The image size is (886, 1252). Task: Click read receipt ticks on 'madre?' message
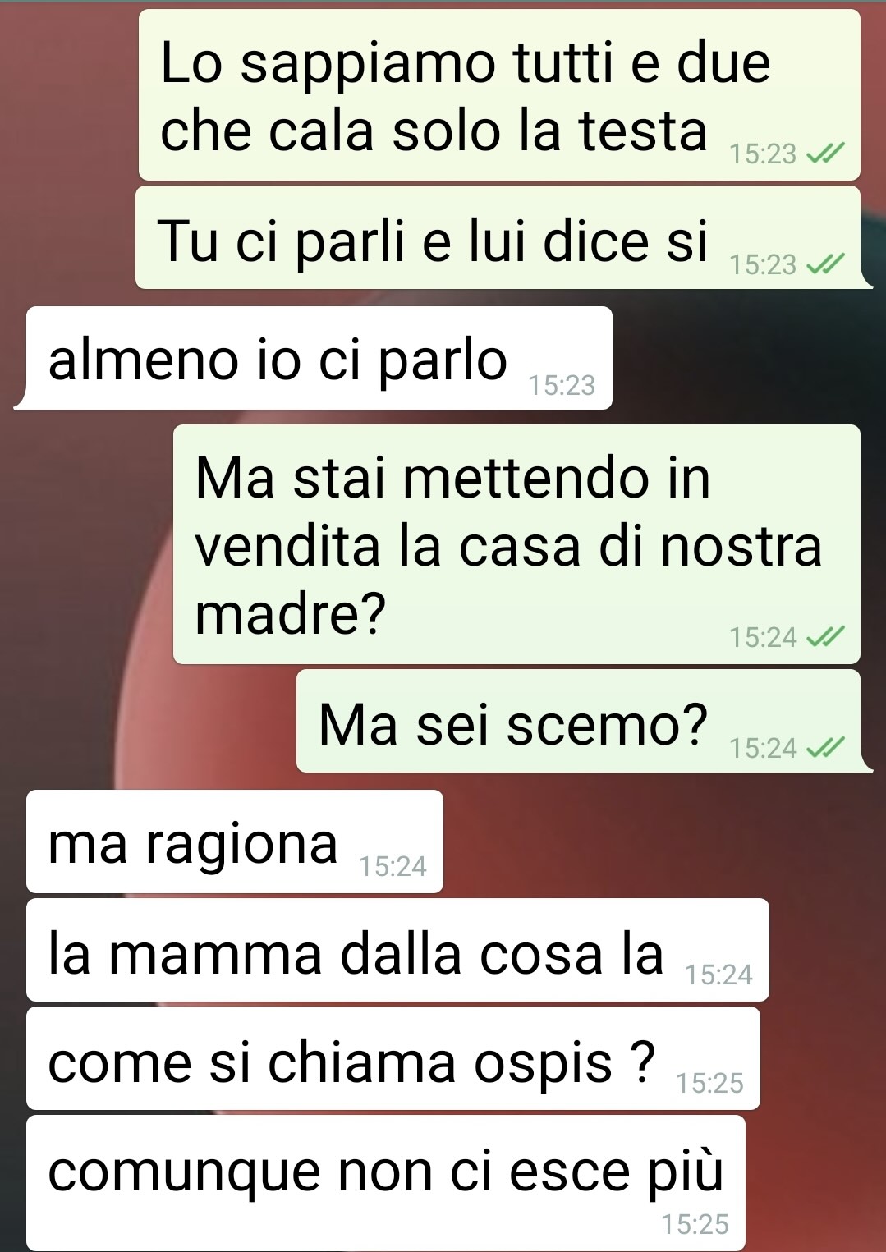[x=825, y=637]
